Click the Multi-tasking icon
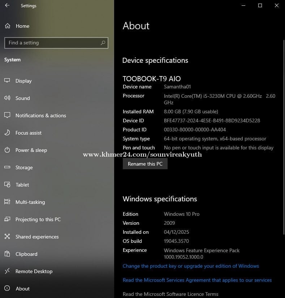 [x=7, y=202]
